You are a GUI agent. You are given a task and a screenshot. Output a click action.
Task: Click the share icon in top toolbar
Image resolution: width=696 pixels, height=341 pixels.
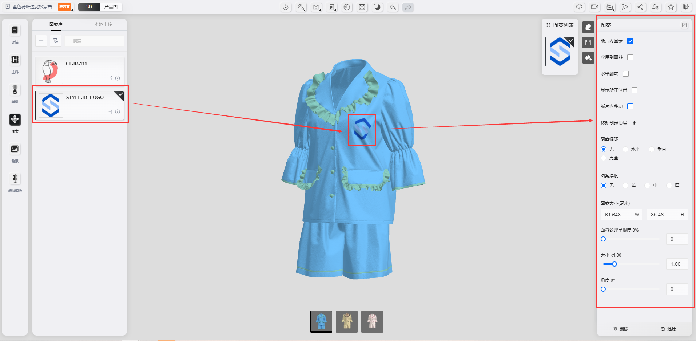[640, 7]
